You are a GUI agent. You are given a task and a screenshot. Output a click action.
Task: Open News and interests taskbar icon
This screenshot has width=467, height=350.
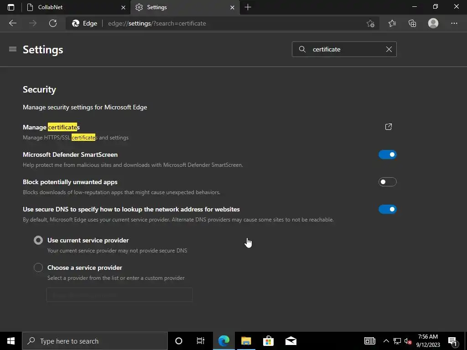pos(369,341)
